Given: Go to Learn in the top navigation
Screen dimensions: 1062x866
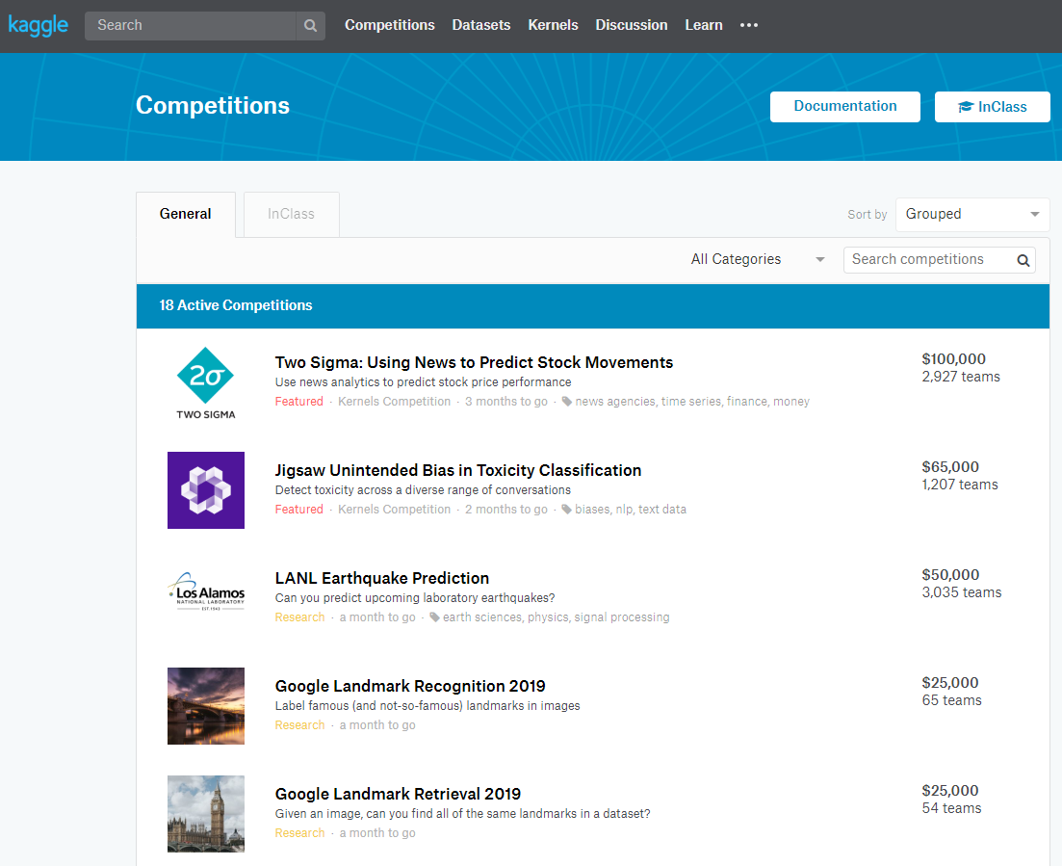Looking at the screenshot, I should (703, 25).
